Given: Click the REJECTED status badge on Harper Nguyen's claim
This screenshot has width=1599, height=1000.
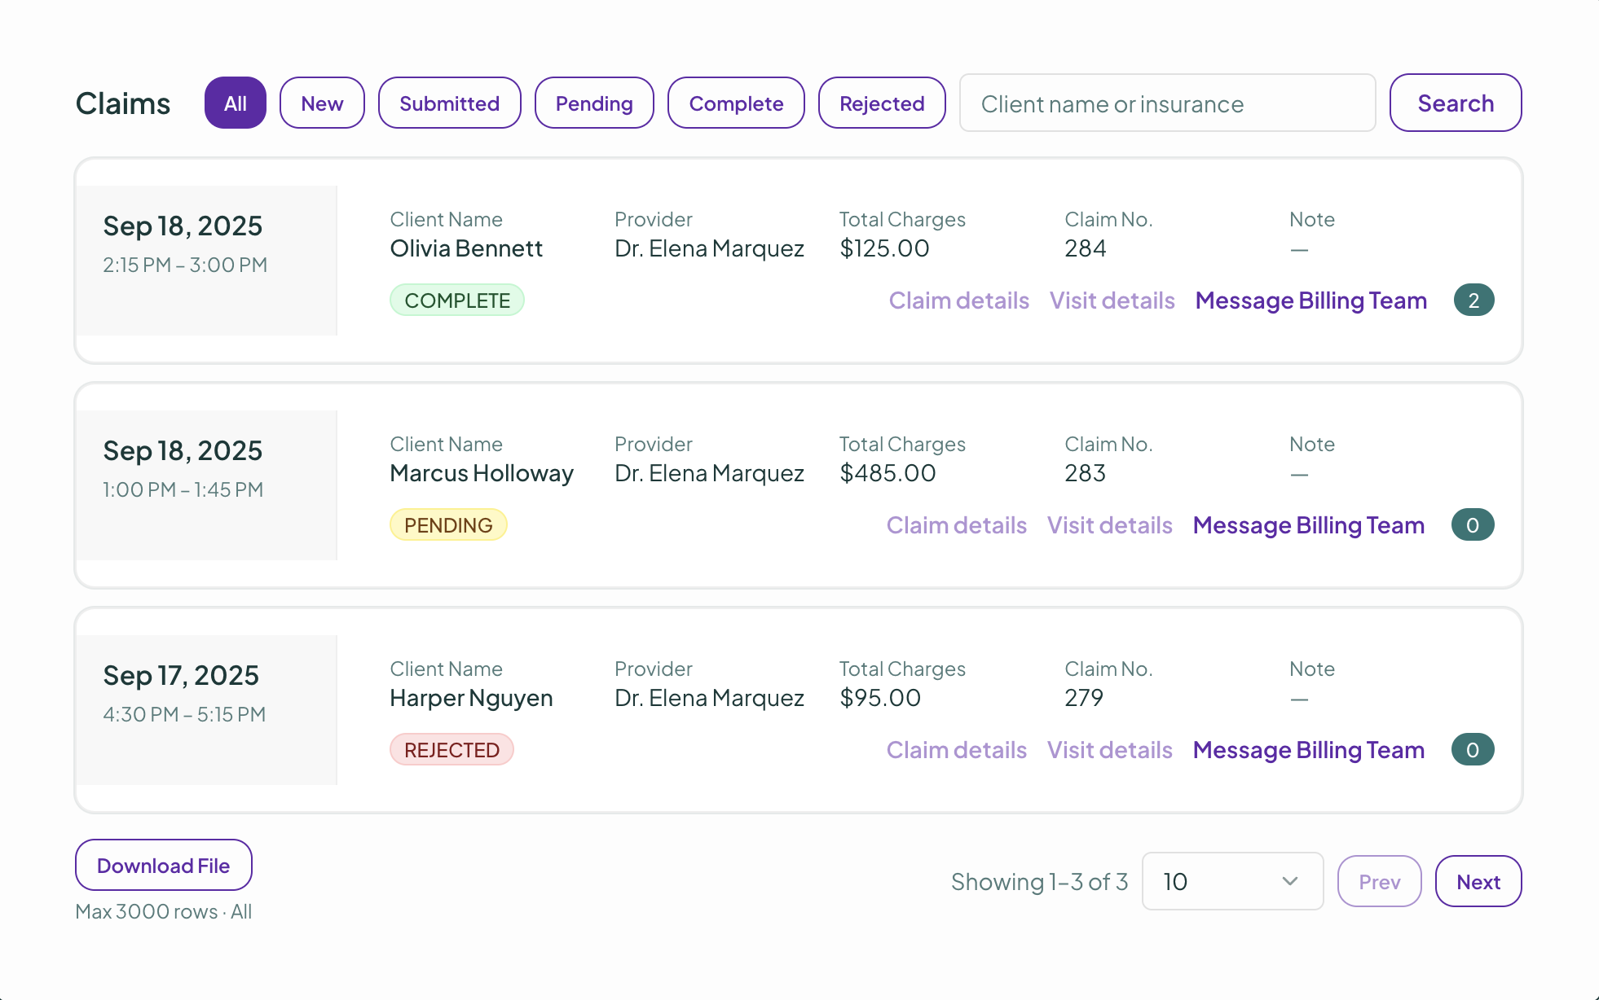Looking at the screenshot, I should click(452, 749).
